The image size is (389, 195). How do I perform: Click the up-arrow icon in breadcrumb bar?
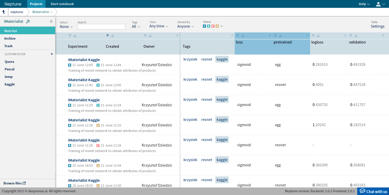(4, 12)
